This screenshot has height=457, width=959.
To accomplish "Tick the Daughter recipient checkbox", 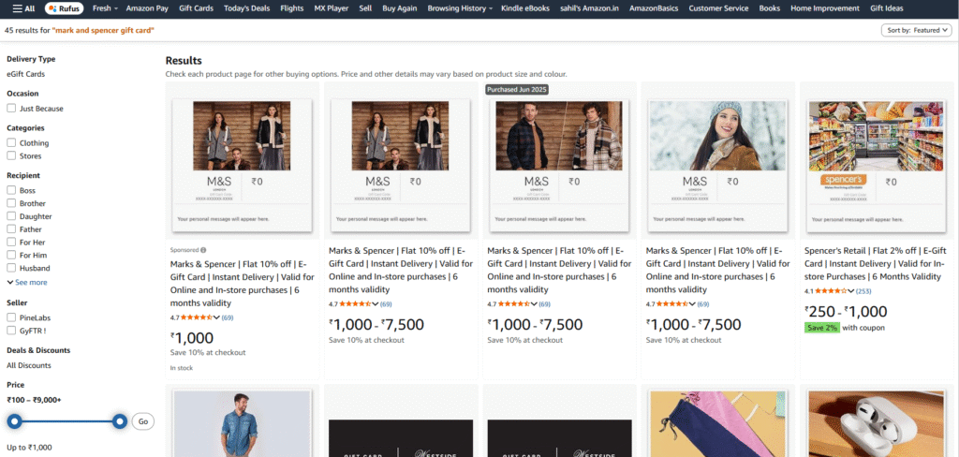I will 11,216.
